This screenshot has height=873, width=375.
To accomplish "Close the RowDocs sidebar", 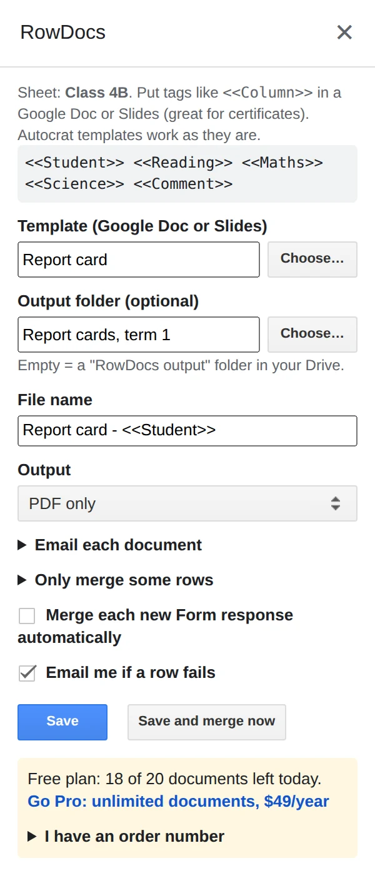I will click(x=344, y=33).
